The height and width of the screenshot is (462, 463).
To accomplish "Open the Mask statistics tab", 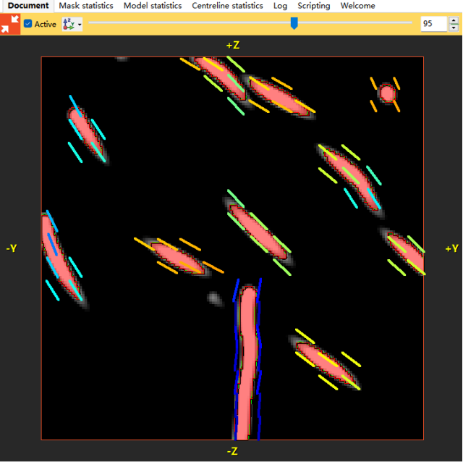I will [86, 6].
